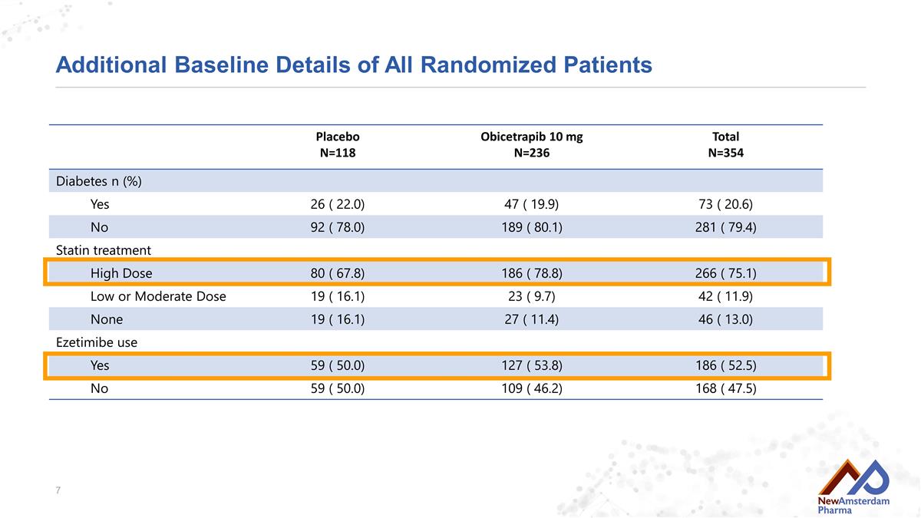The image size is (921, 518).
Task: Click the 127 ( 53.8) ezetimibe cell
Action: click(x=531, y=365)
